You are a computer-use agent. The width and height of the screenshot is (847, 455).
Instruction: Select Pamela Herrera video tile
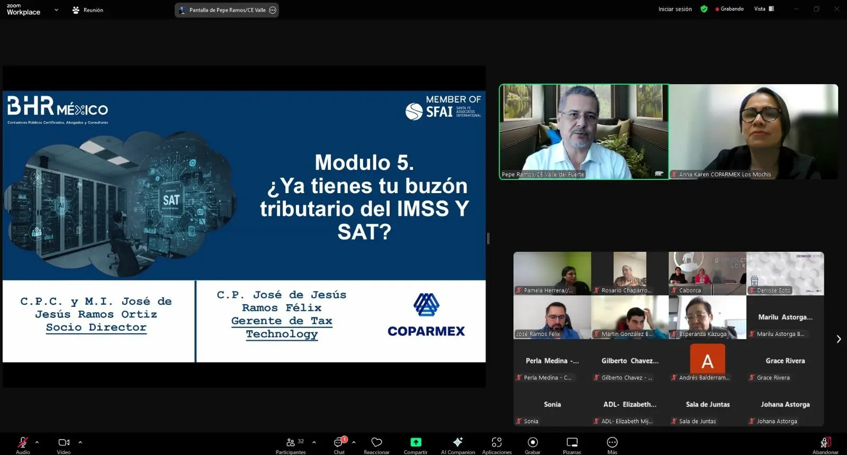(552, 274)
